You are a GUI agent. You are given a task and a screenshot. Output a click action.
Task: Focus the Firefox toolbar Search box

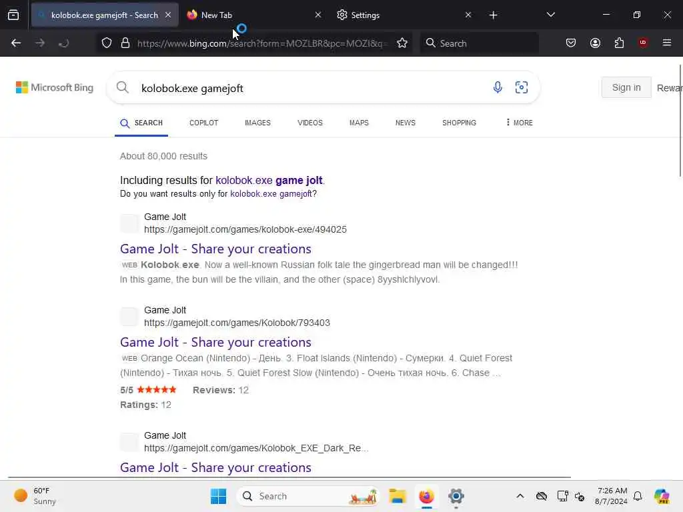click(479, 43)
